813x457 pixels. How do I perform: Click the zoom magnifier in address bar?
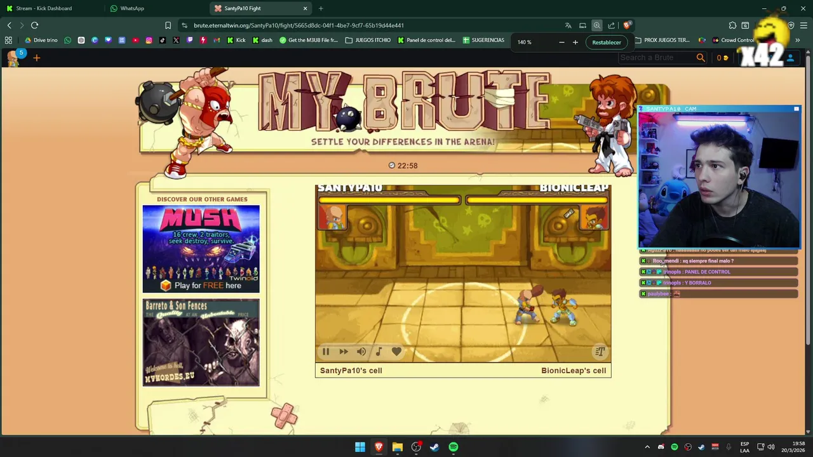point(596,25)
